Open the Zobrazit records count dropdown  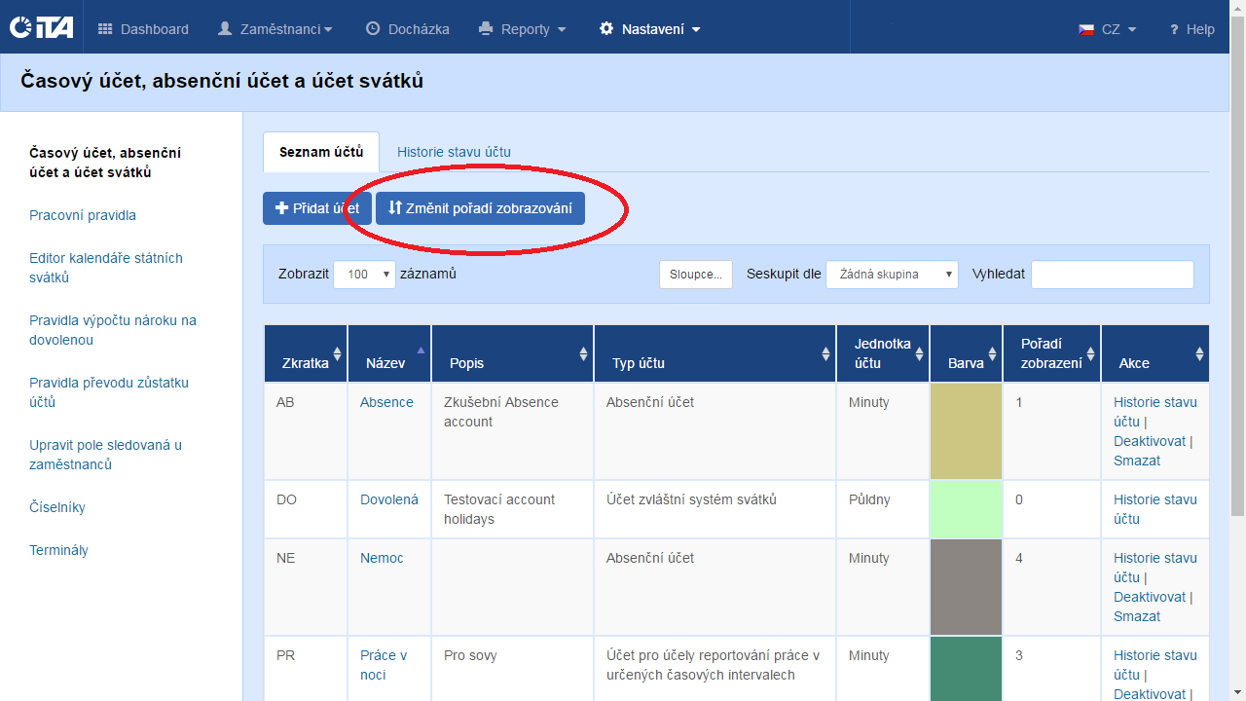coord(364,275)
